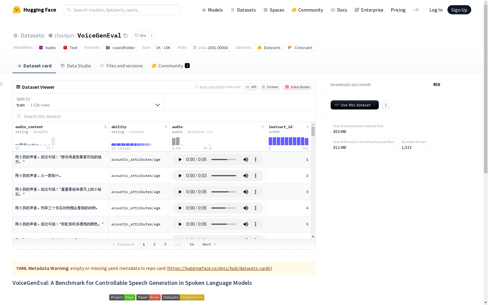Open the arxiv:2501.00000 tag
Screen dimensions: 488x305
click(x=210, y=48)
